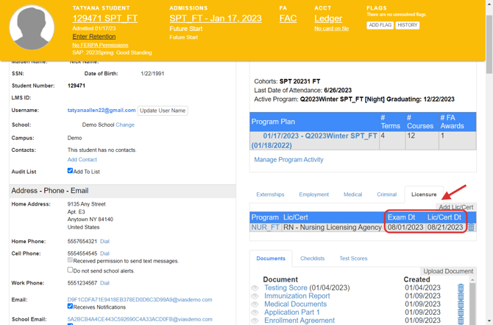Toggle the Receives Notifications checkbox
Screen dimensions: 493x325
71,306
